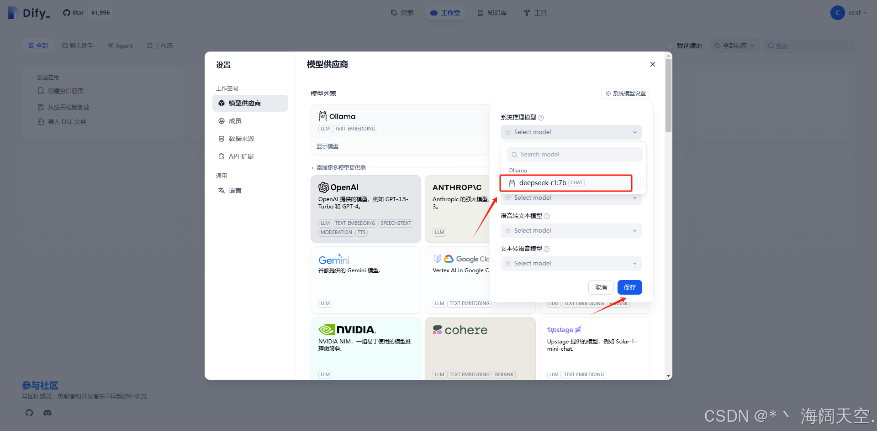Open the GitHub Star button
This screenshot has width=877, height=431.
click(x=73, y=13)
